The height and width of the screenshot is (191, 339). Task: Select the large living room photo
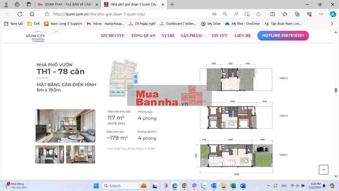coord(65,126)
